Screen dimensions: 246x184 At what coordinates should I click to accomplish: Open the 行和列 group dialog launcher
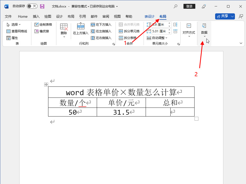tap(114, 44)
